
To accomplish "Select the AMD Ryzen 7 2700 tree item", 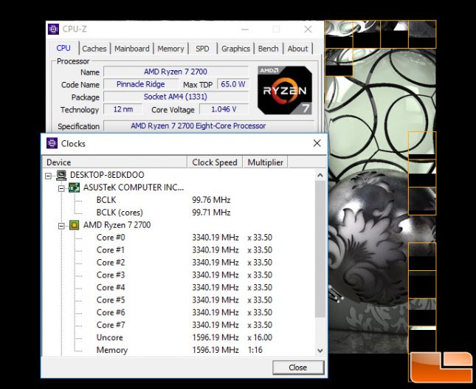I will (x=117, y=225).
